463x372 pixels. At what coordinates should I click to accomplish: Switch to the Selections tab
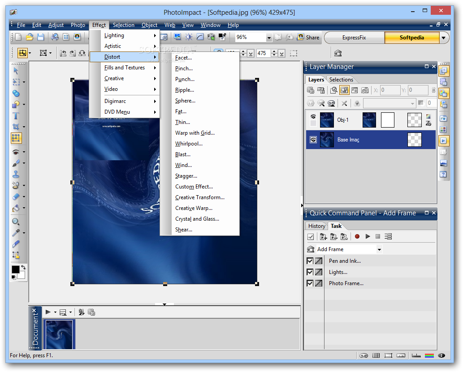click(x=341, y=80)
